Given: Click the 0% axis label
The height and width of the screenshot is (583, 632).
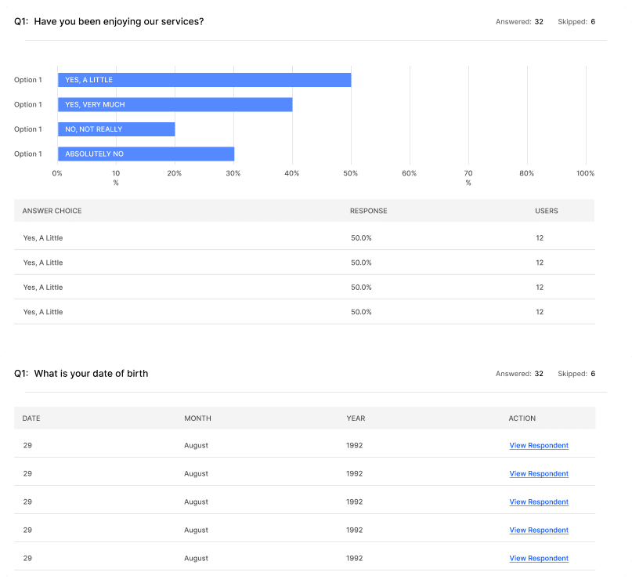Looking at the screenshot, I should 57,173.
